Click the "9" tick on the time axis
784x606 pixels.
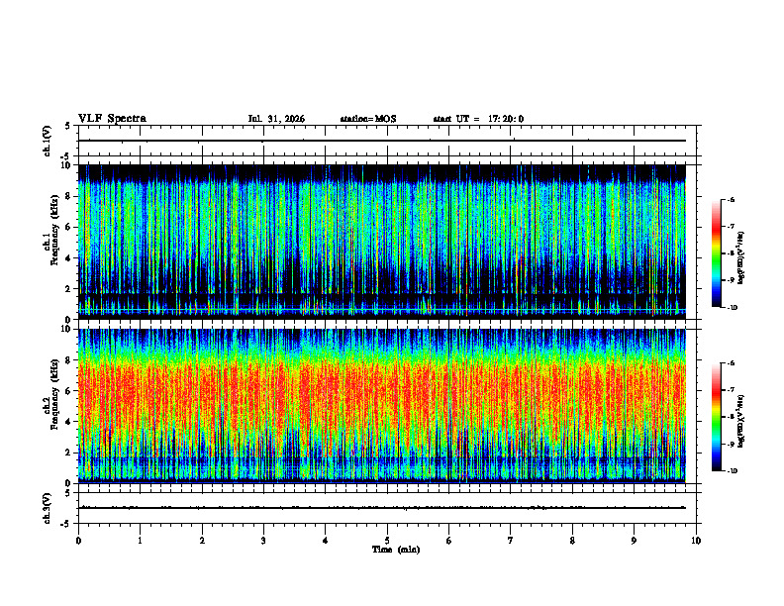(634, 541)
